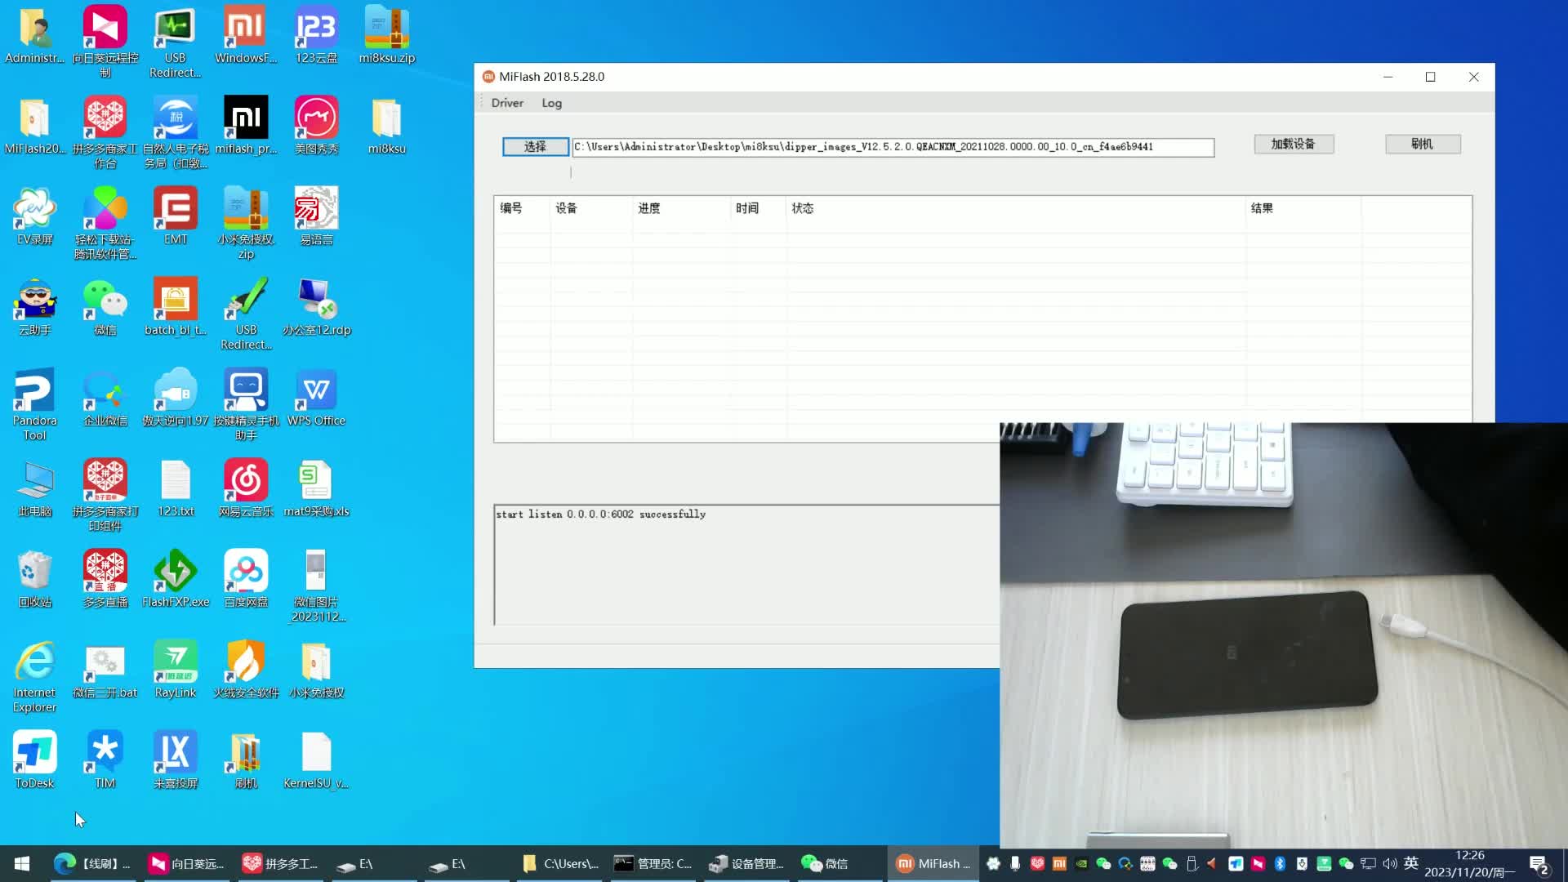Select the 企业微信 desktop icon

[105, 398]
